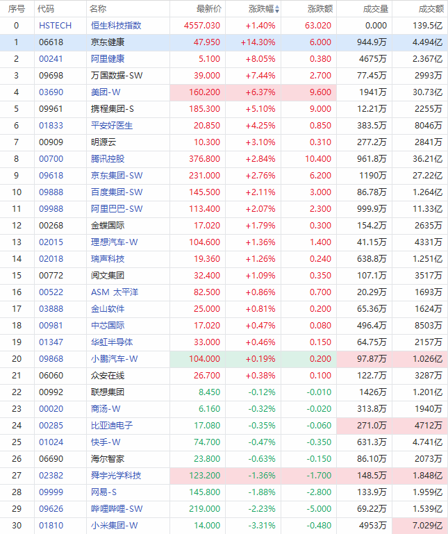Click 比亚迪电子 volume 271.0万
448x534 pixels.
372,426
